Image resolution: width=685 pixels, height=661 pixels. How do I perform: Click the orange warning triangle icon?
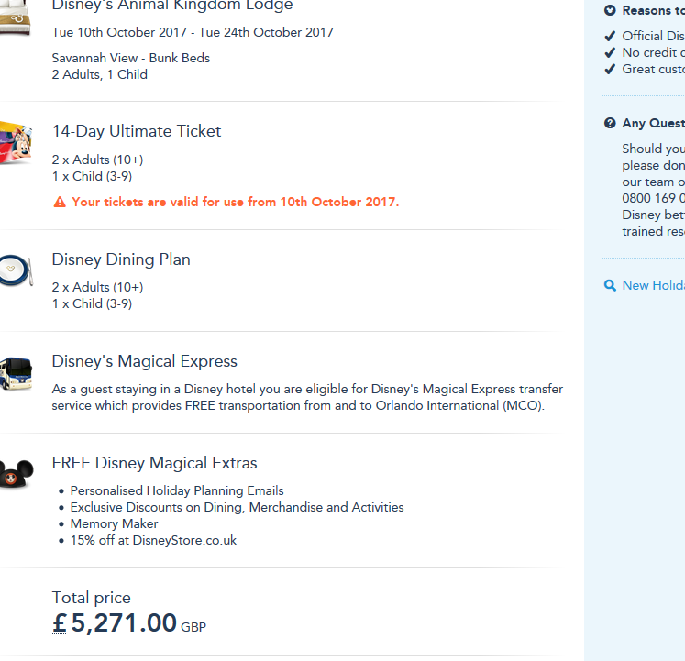60,202
